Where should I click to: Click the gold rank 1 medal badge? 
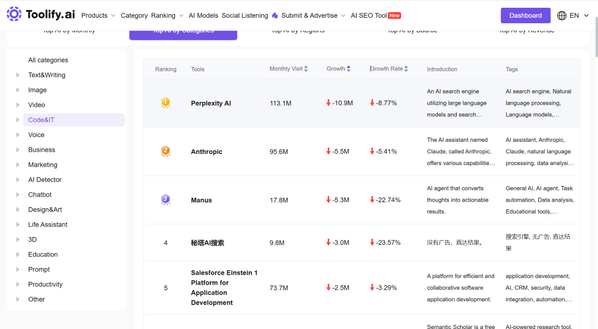click(166, 102)
